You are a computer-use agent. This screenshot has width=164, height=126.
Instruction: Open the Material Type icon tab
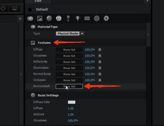tap(30, 19)
